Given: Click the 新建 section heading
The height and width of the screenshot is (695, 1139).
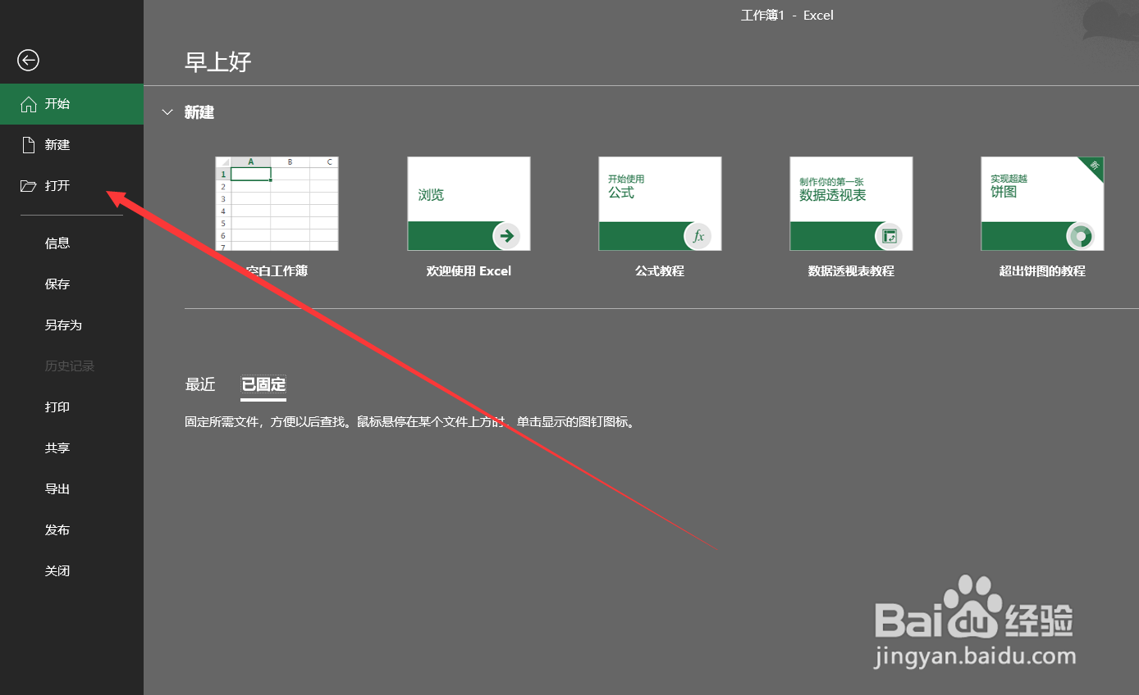Looking at the screenshot, I should coord(199,112).
